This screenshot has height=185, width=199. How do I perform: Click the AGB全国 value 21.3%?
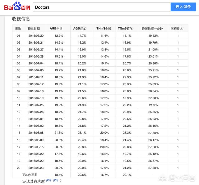59,133
